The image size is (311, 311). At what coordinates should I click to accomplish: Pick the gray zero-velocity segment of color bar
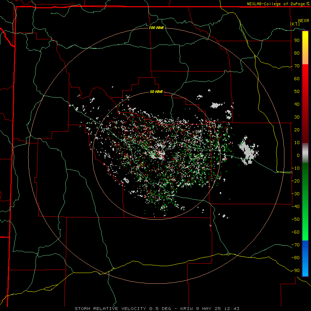(305, 153)
